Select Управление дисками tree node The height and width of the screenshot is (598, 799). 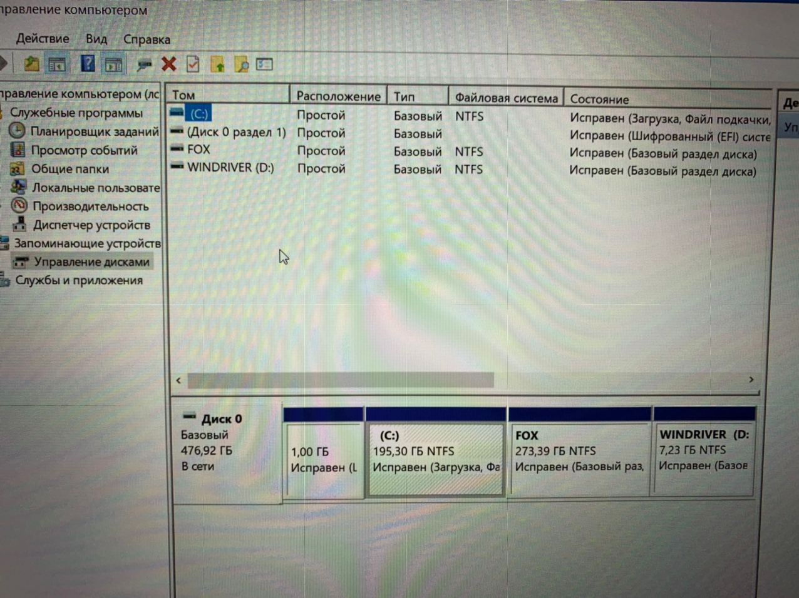pyautogui.click(x=92, y=261)
